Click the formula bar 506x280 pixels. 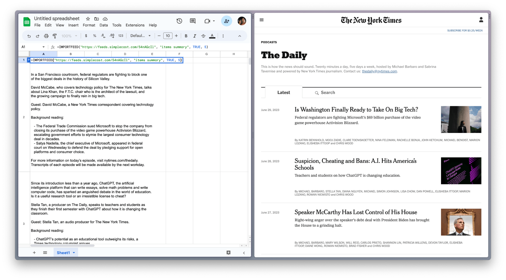coord(152,47)
